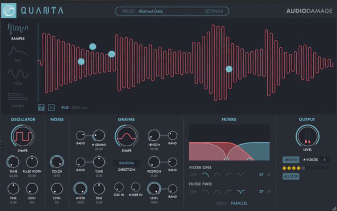
Task: Select Filter One band-pass icon
Action: (217, 175)
